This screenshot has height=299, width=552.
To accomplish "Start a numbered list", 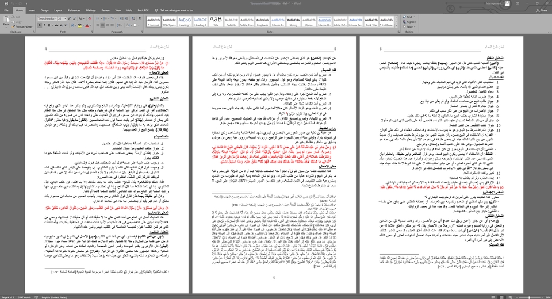I will (105, 18).
